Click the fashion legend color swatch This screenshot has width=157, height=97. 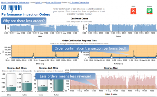click(x=112, y=94)
